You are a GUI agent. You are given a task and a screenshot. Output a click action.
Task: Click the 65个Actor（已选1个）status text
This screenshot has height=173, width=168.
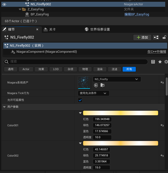tap(21, 21)
